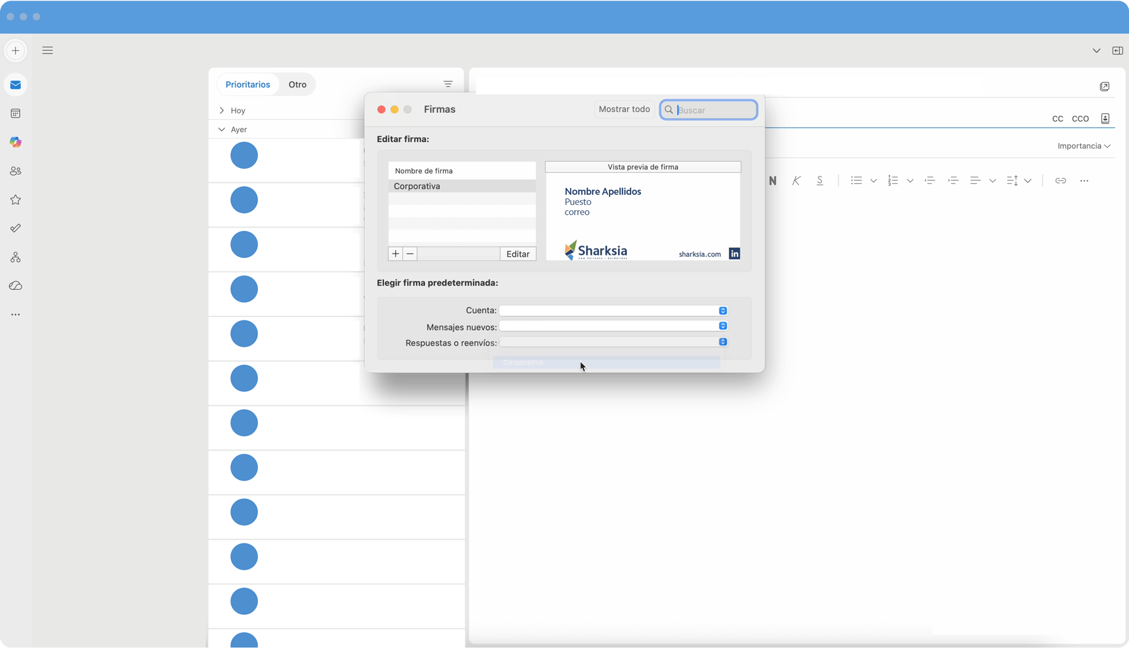This screenshot has width=1129, height=648.
Task: Open the Mensajes nuevos dropdown
Action: (613, 326)
